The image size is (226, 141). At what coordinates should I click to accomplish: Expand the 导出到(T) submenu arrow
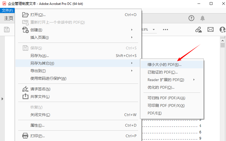click(132, 71)
